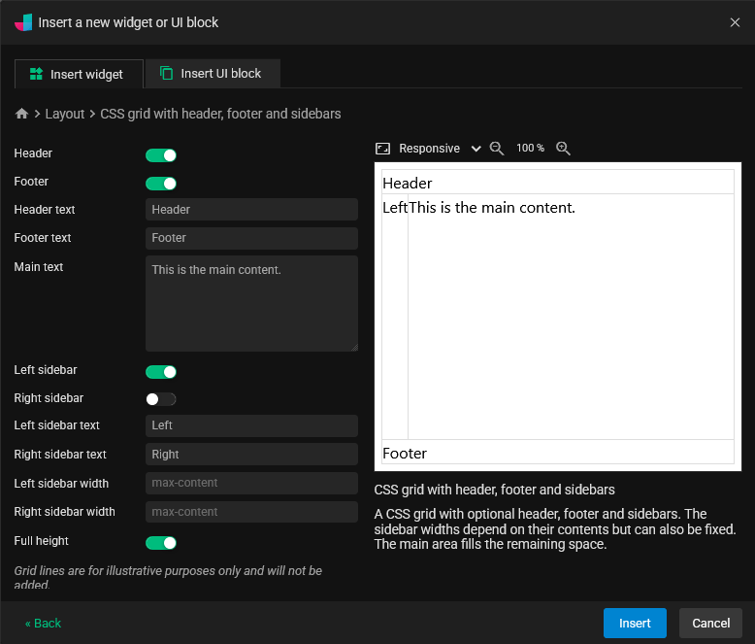
Task: Click the resize handle of the Main text textarea
Action: click(x=354, y=348)
